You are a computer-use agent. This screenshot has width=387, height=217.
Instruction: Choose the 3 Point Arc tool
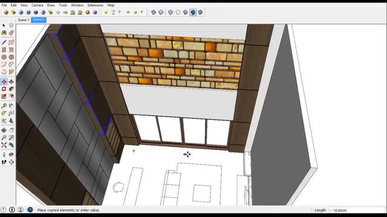pos(4,72)
